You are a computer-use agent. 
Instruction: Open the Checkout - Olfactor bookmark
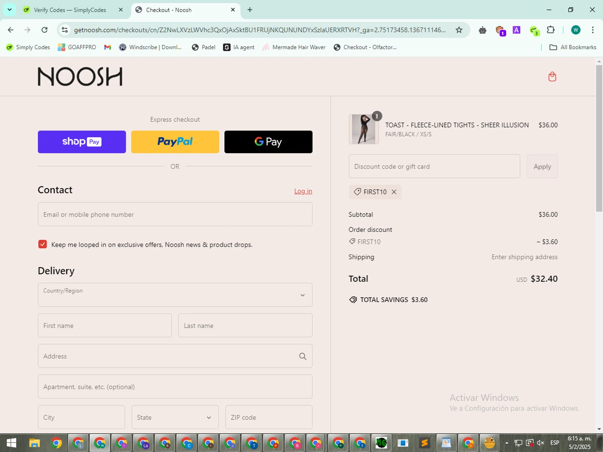pos(365,47)
